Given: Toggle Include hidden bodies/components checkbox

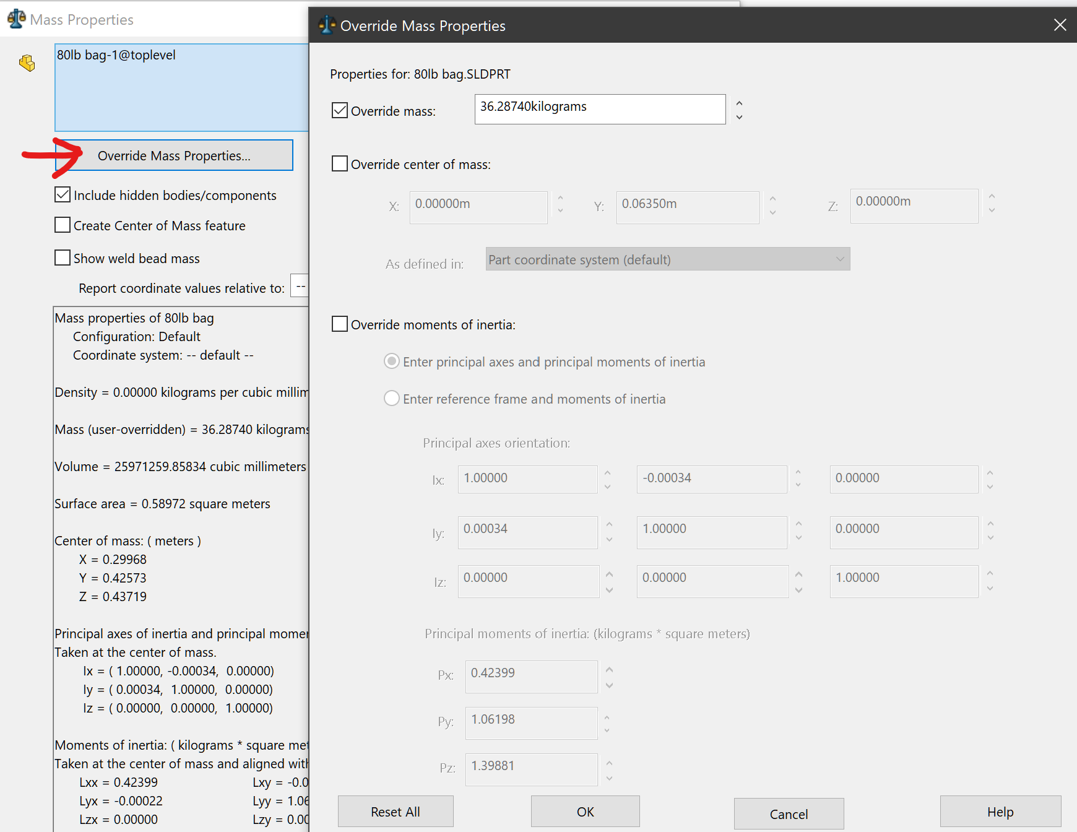Looking at the screenshot, I should (63, 195).
